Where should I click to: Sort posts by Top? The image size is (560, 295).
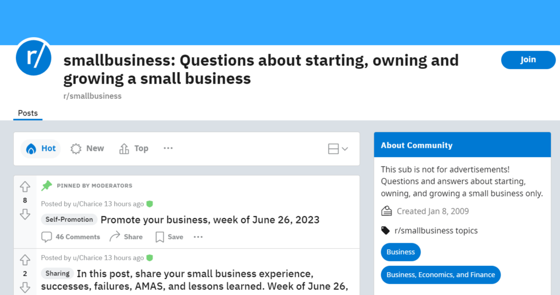(134, 149)
